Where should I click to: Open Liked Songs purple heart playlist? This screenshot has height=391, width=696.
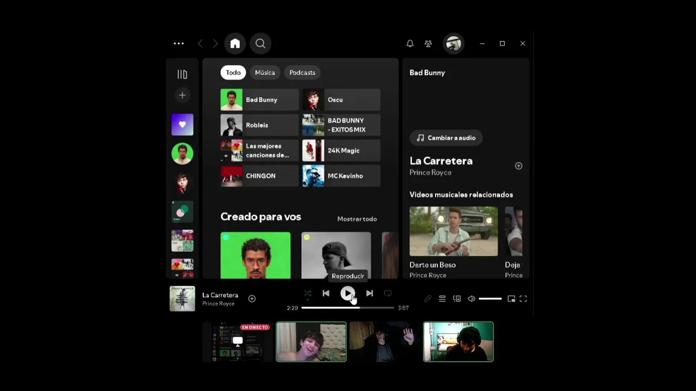[x=182, y=124]
